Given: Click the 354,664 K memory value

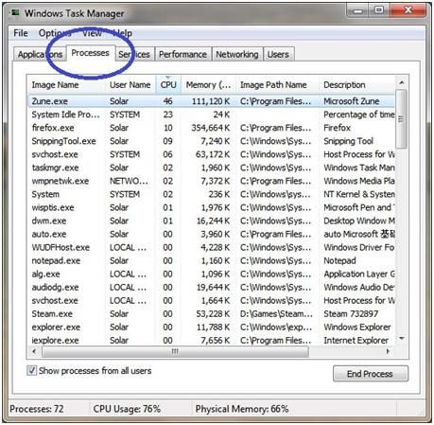Looking at the screenshot, I should click(x=211, y=128).
